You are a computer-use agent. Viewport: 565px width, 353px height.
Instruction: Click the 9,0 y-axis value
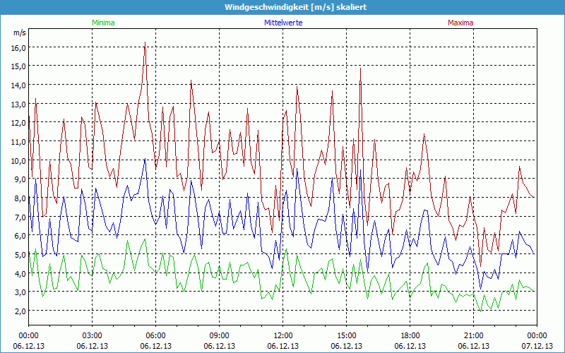21,179
